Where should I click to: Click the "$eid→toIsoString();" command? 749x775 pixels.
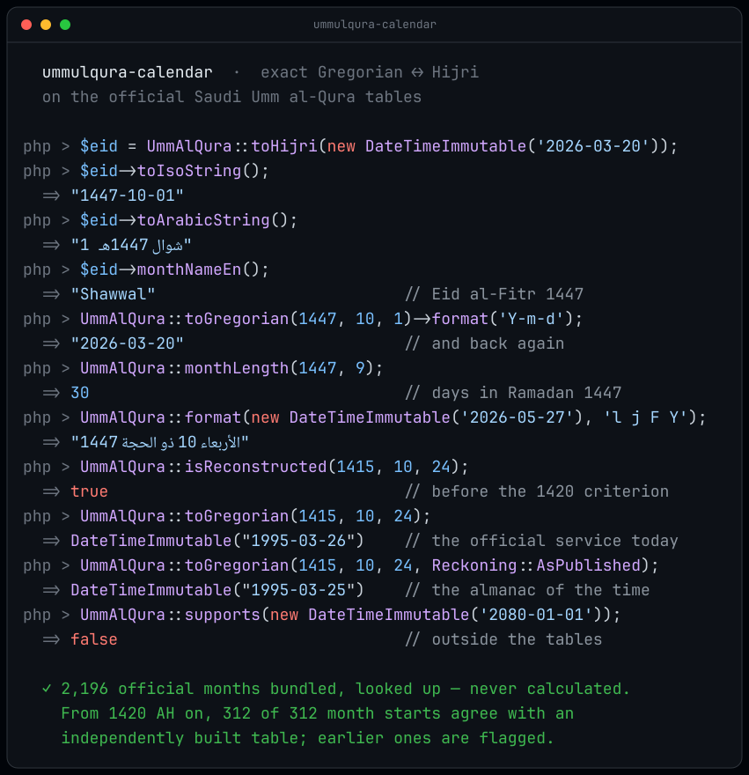click(174, 171)
